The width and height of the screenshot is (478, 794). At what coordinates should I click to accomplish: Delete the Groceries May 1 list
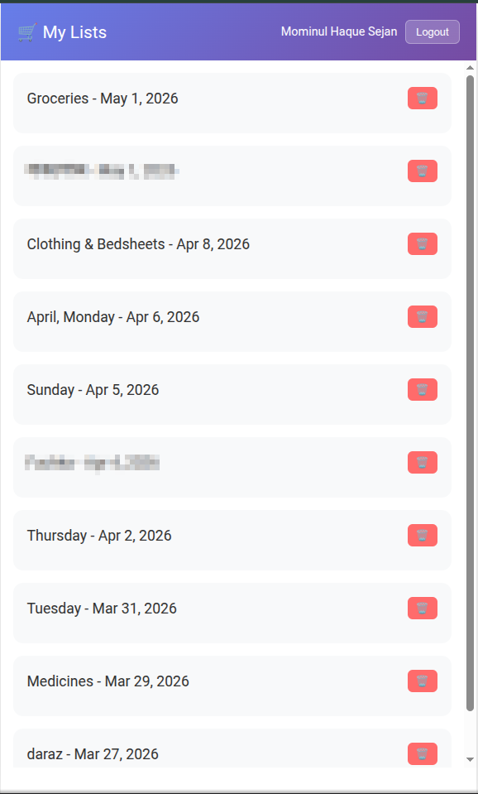(423, 99)
